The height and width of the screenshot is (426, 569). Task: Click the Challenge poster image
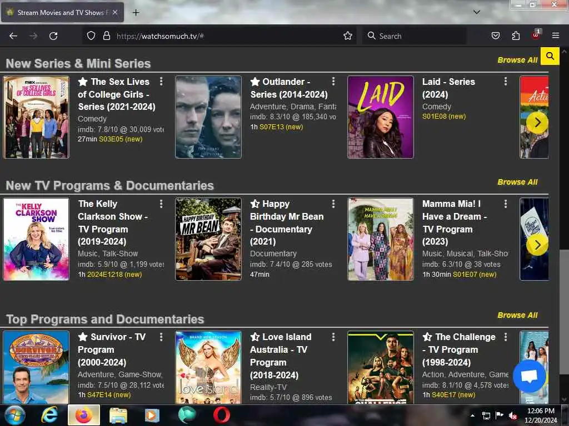[380, 367]
